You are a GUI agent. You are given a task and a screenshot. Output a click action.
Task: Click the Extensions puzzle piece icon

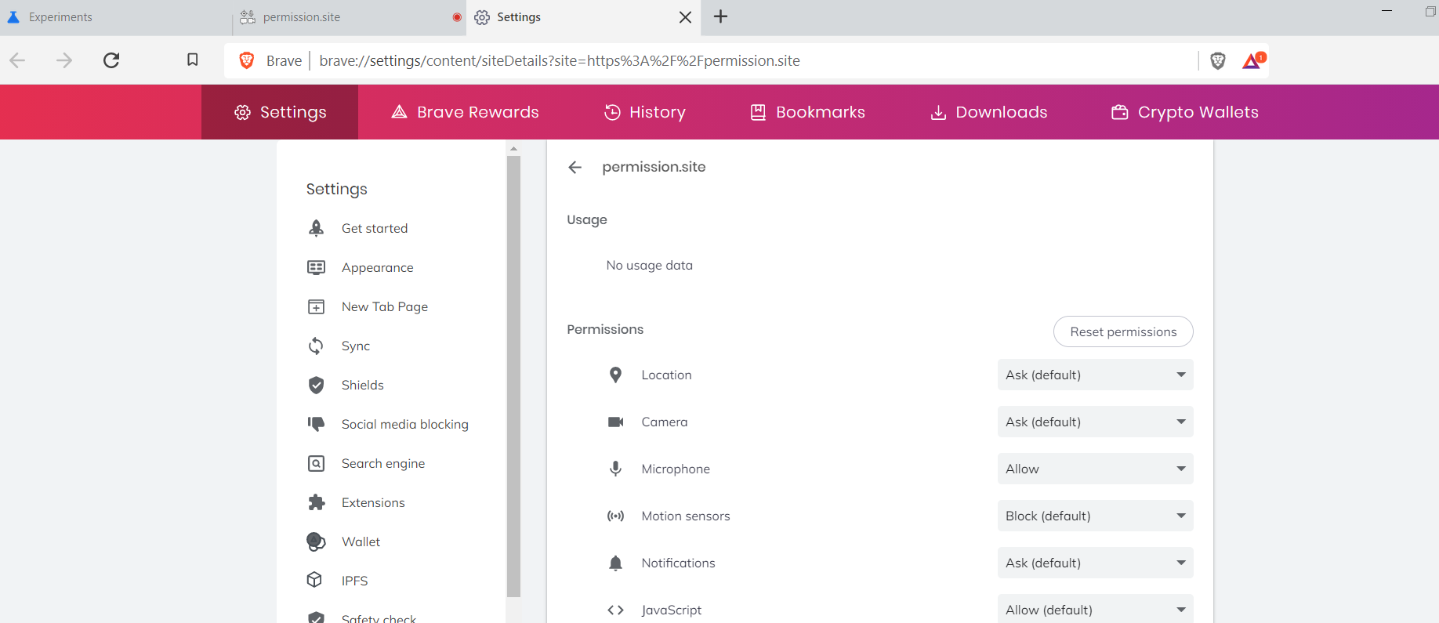pos(316,502)
